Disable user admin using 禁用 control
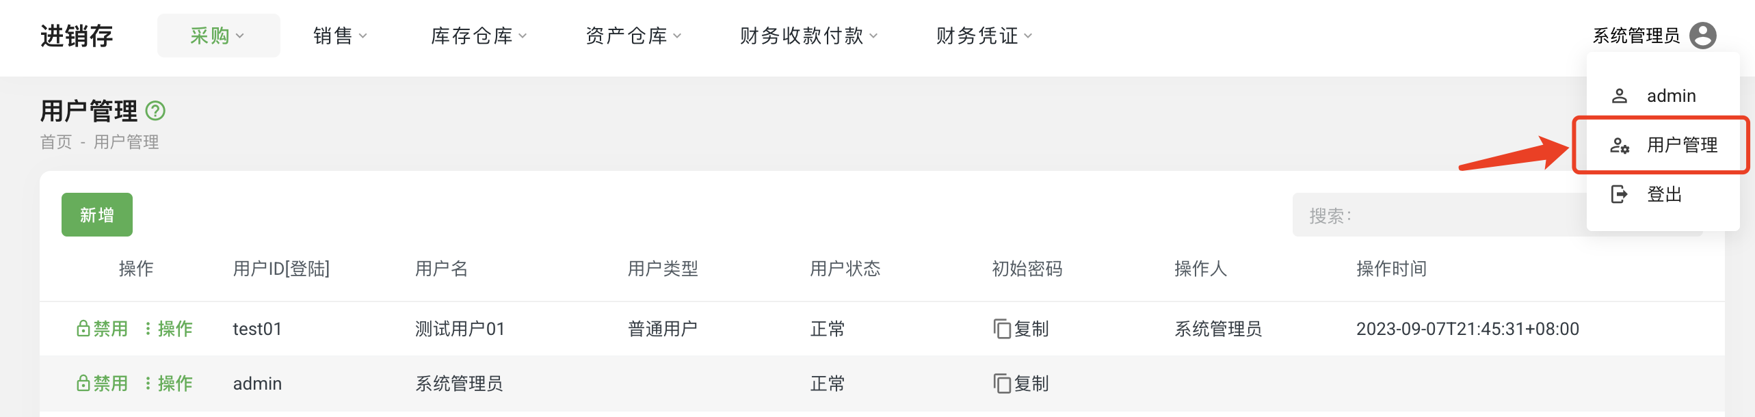 (109, 384)
